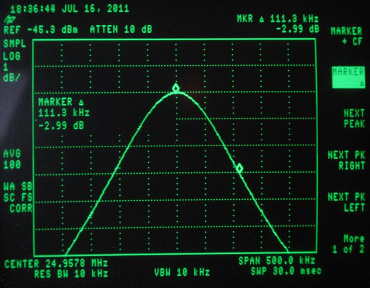Click the CENTER 24.9578 MHz readout

pyautogui.click(x=56, y=264)
